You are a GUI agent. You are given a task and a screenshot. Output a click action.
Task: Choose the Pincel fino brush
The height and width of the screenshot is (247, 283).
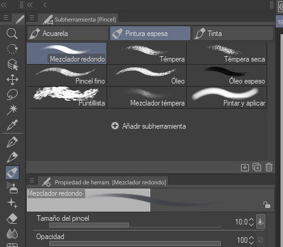pos(67,75)
